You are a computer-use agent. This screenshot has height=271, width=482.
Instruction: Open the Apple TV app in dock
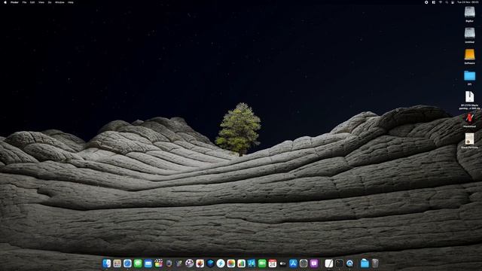pyautogui.click(x=283, y=263)
